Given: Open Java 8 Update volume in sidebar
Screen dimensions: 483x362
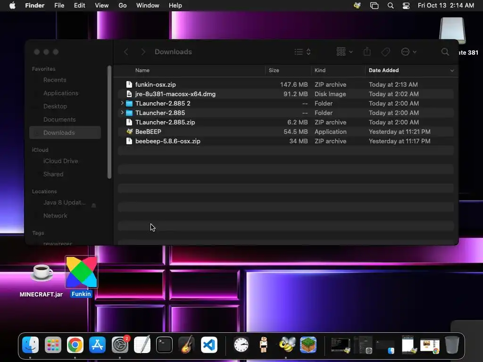Looking at the screenshot, I should click(64, 203).
